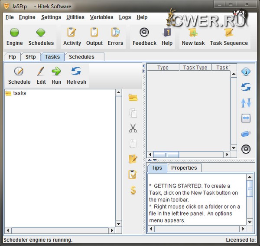This screenshot has width=260, height=246.
Task: Click the note with pencil icon
Action: tap(133, 159)
